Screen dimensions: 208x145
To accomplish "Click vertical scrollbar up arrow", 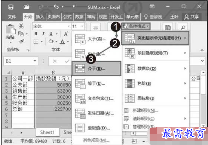I will pyautogui.click(x=203, y=72).
